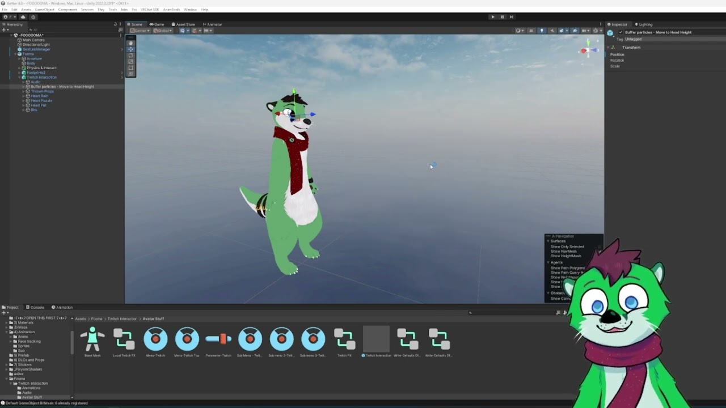Open draw mode shading dropdown

[x=520, y=31]
